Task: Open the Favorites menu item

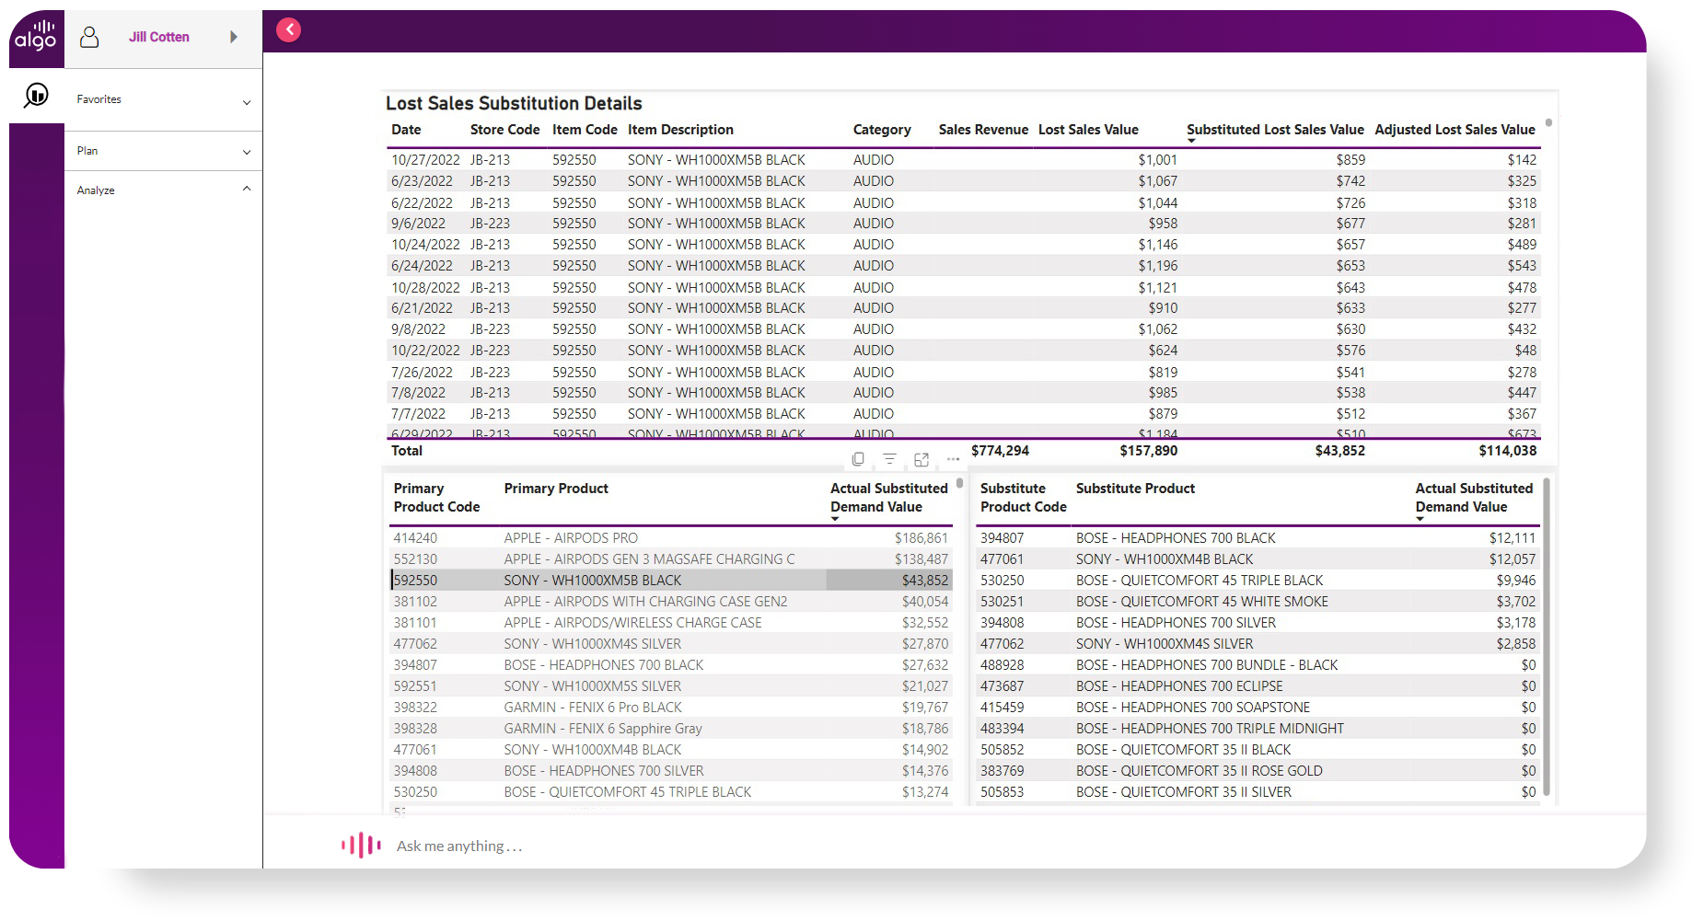Action: point(99,99)
